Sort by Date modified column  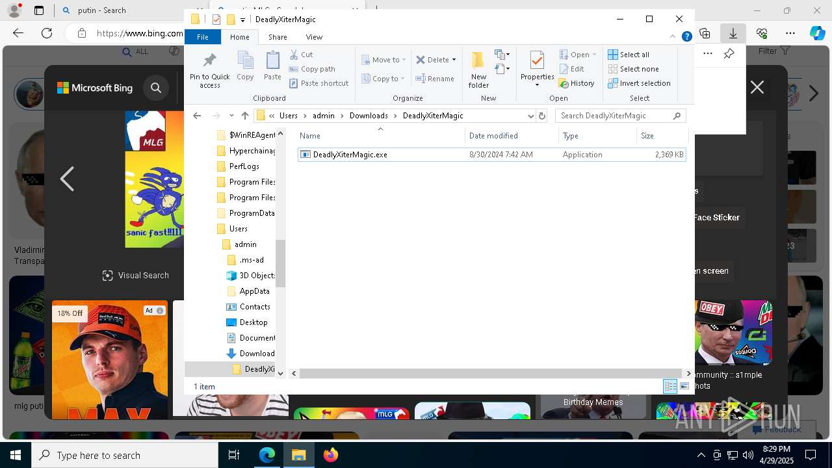512,136
